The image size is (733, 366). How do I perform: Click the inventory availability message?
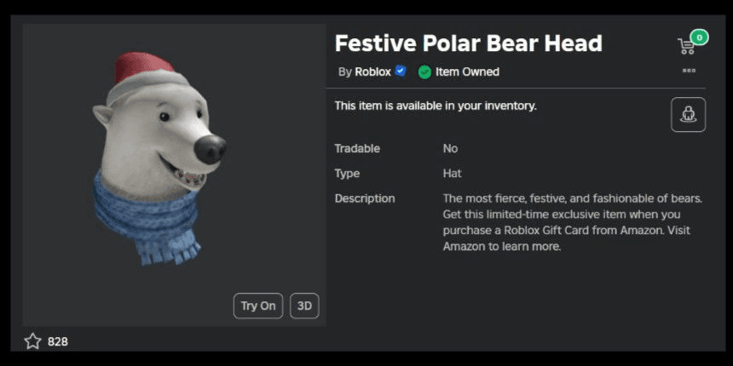pos(435,106)
